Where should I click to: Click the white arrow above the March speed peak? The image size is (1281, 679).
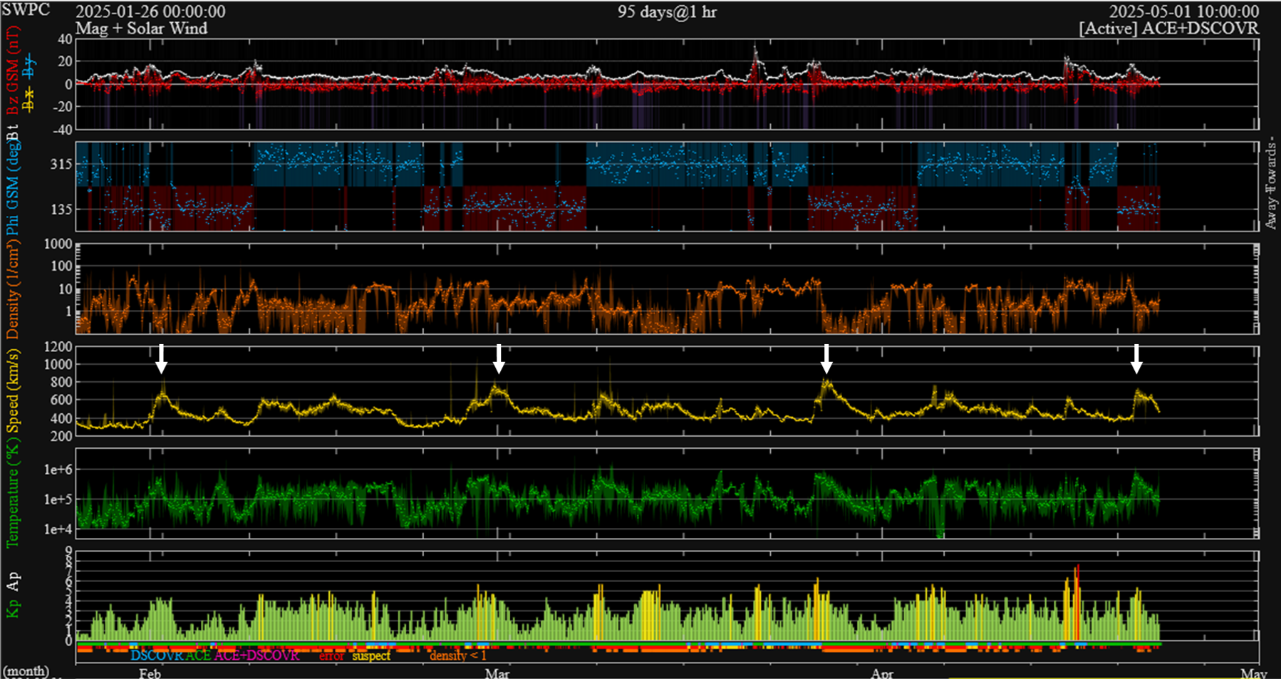point(499,358)
